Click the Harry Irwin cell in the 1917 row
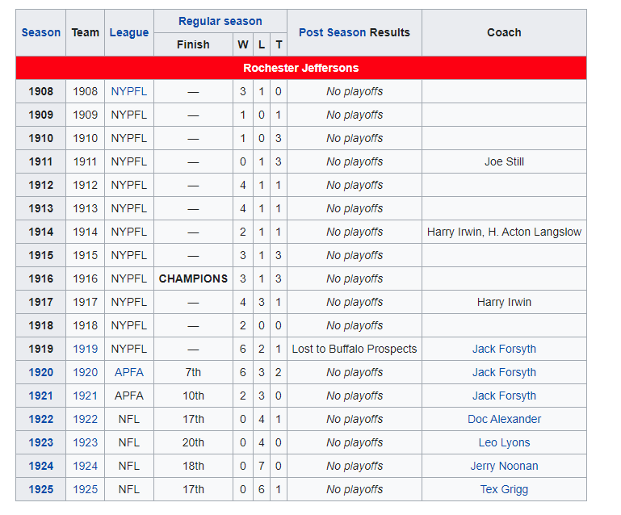This screenshot has height=515, width=621. click(x=504, y=302)
